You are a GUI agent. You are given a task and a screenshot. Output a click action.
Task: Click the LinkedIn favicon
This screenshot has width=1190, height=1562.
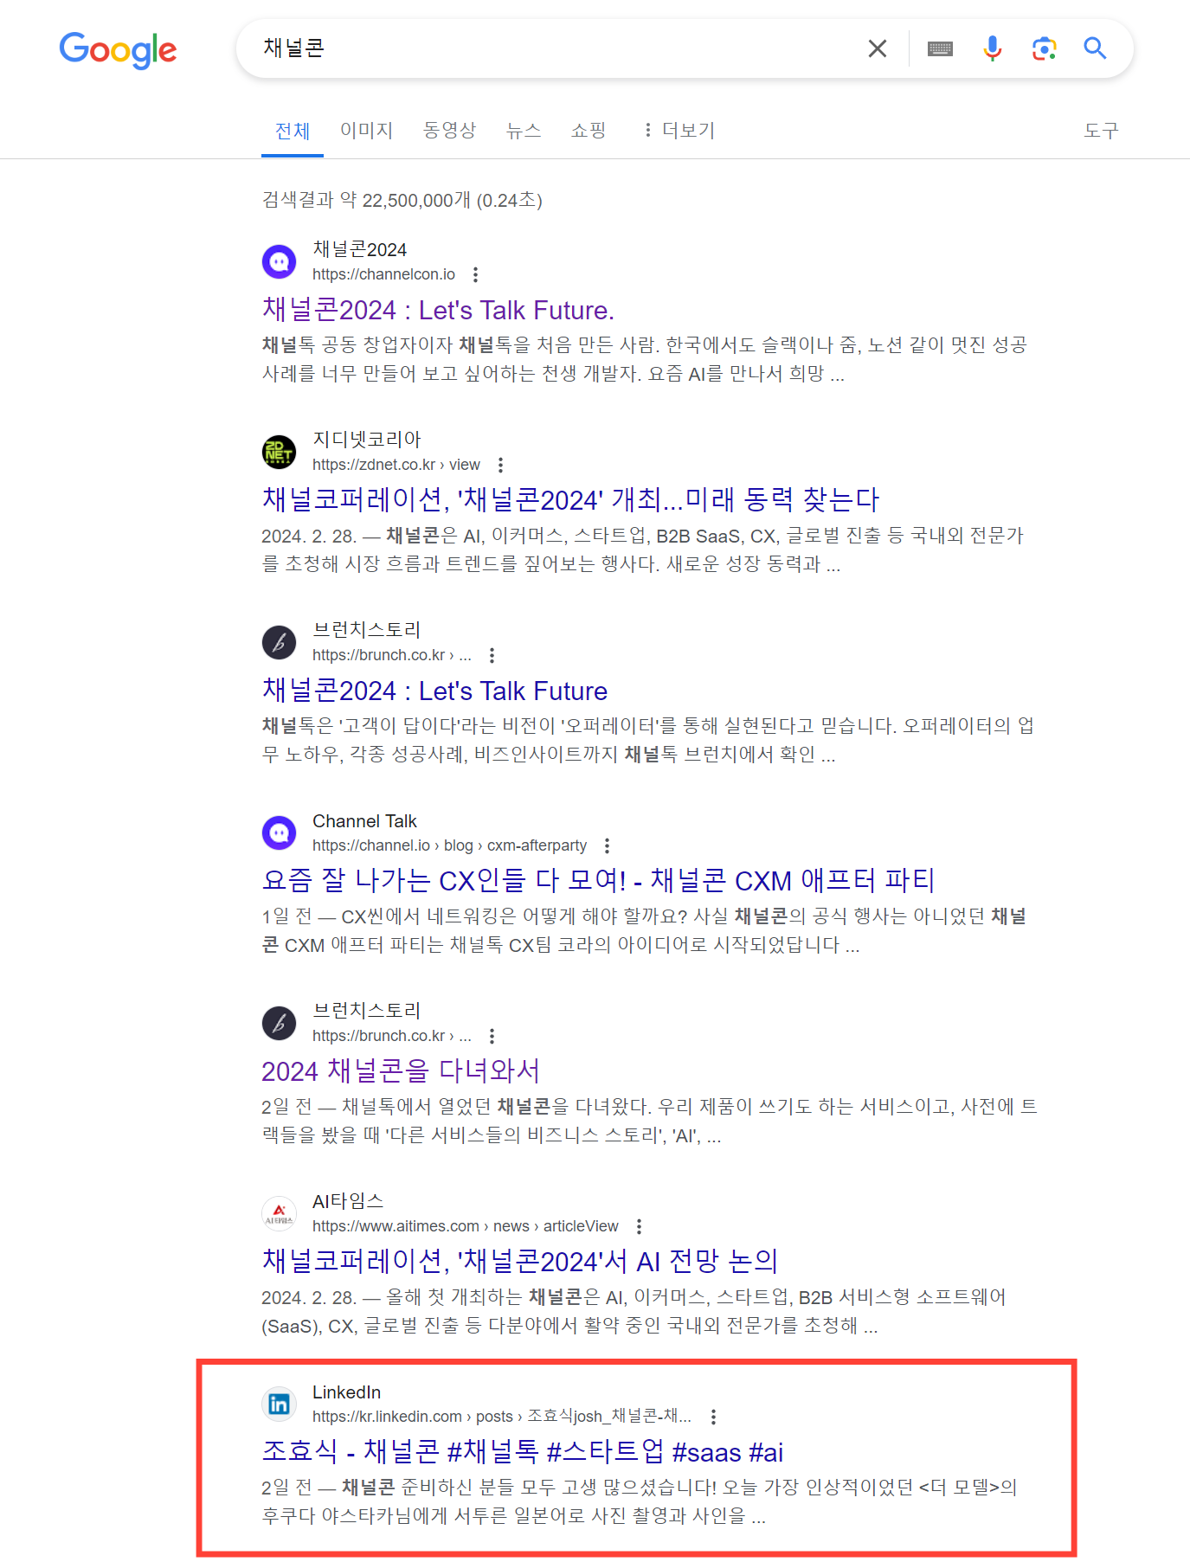279,1404
